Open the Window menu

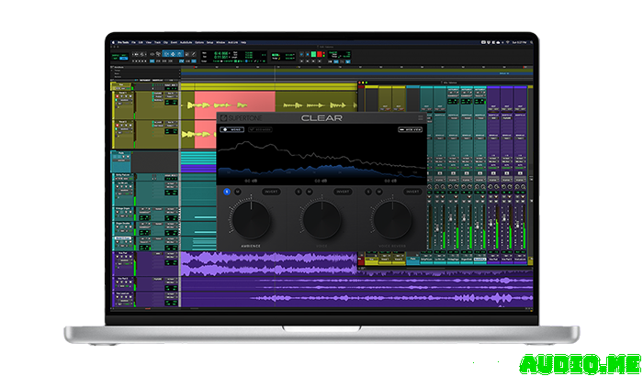pos(220,42)
